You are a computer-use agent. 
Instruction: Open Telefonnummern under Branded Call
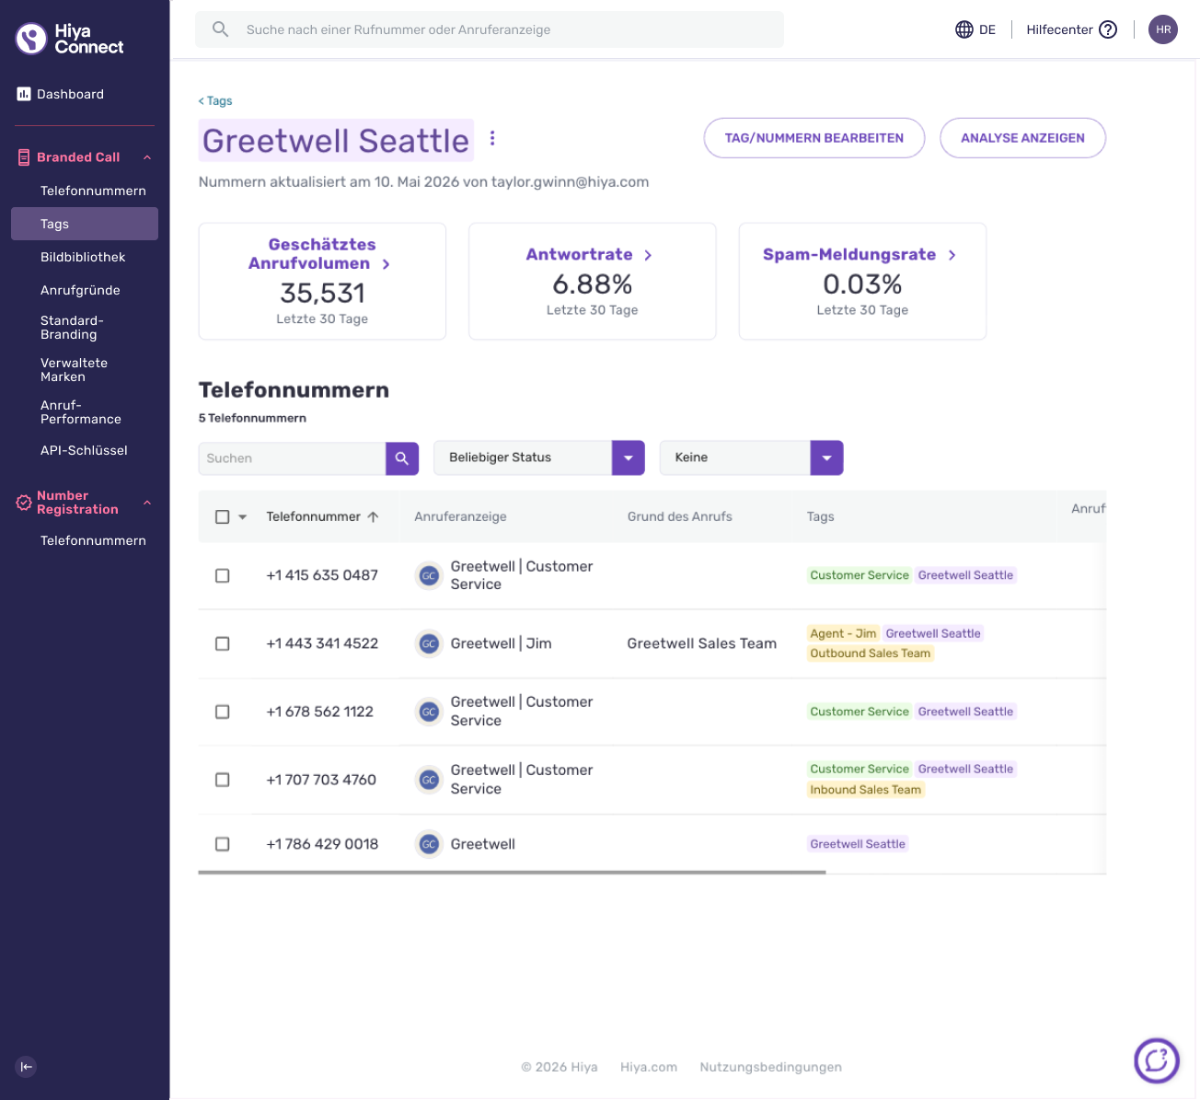93,191
